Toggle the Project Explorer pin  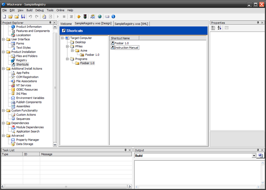click(x=50, y=22)
